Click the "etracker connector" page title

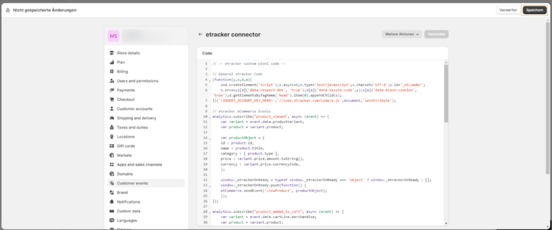click(x=233, y=34)
